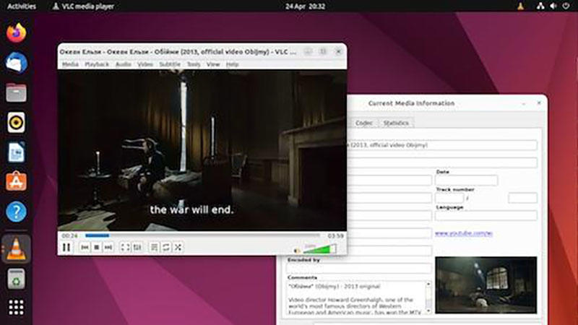Toggle random shuffle playback icon
The image size is (578, 325).
pos(178,247)
